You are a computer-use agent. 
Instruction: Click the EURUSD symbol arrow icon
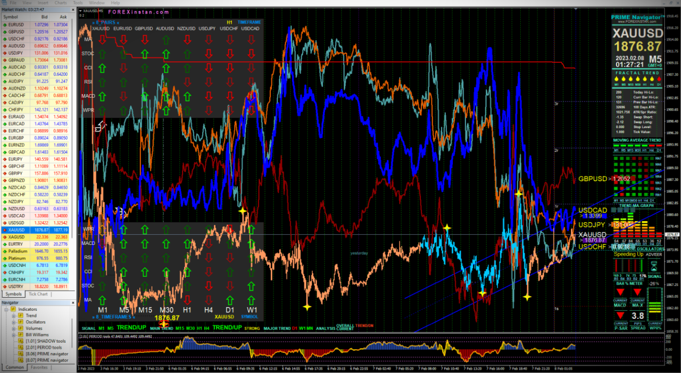click(x=5, y=25)
